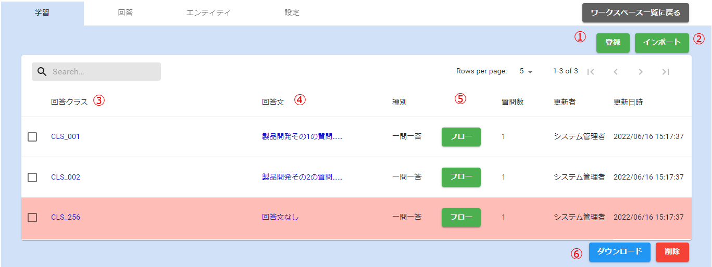Switch to the 回答 tab
The height and width of the screenshot is (267, 712).
[x=125, y=12]
